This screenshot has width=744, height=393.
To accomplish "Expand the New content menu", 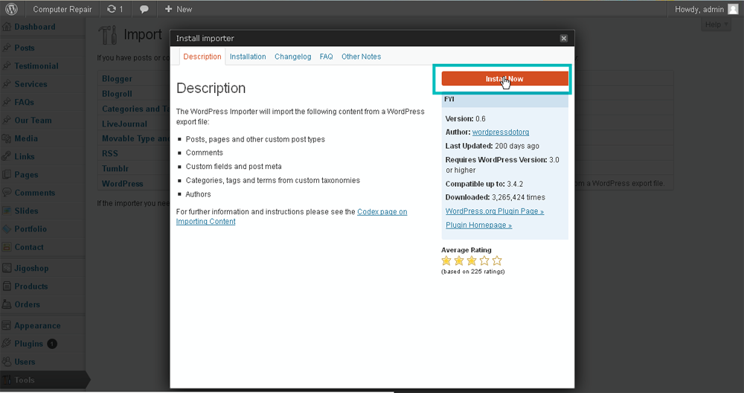I will click(x=179, y=9).
